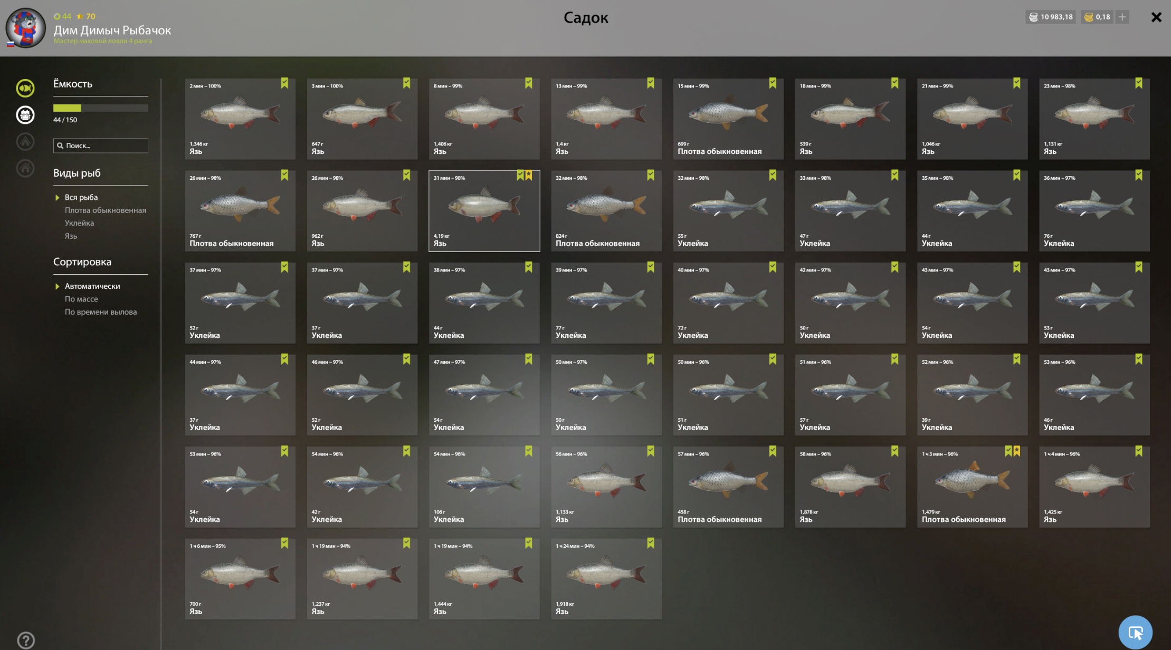The width and height of the screenshot is (1171, 650).
Task: Toggle the star mark on the 4,19 кг Язь card
Action: click(x=529, y=175)
